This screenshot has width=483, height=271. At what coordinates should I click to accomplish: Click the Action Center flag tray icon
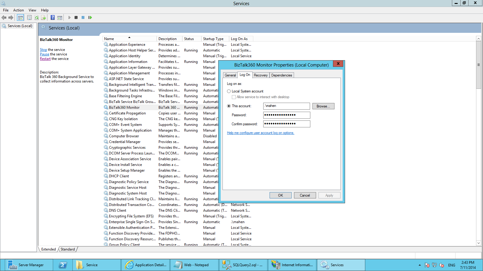click(427, 265)
